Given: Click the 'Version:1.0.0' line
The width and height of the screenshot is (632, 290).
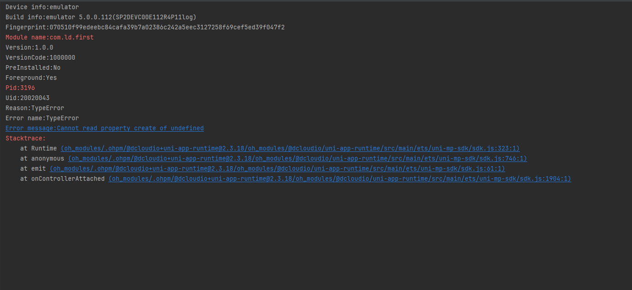Looking at the screenshot, I should tap(29, 47).
